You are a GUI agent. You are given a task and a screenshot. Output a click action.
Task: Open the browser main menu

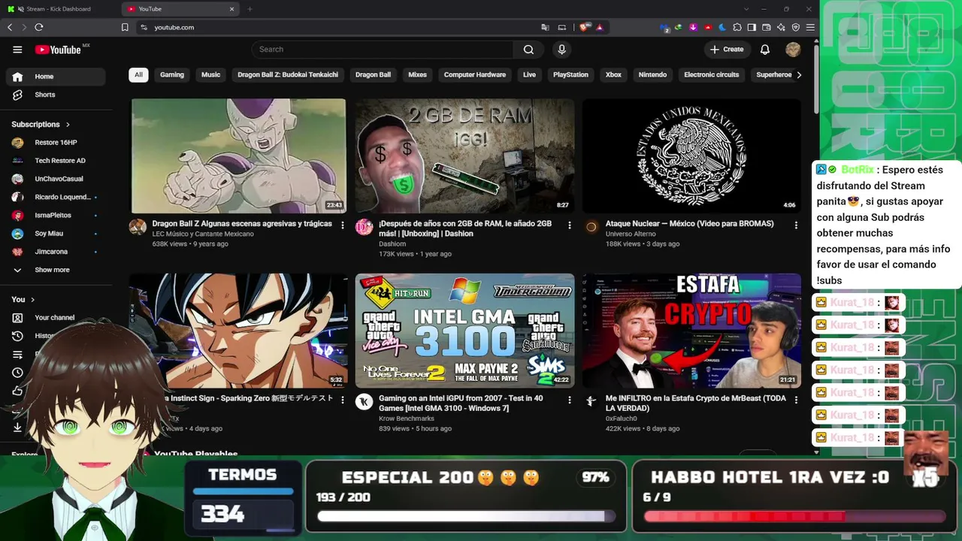click(x=810, y=27)
